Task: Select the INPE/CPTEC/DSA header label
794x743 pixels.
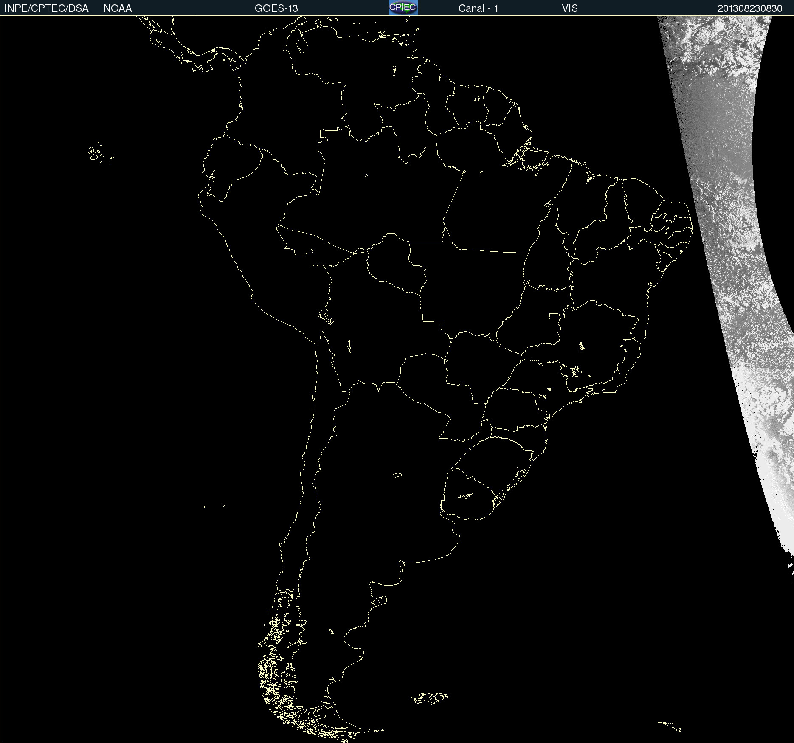Action: [46, 8]
